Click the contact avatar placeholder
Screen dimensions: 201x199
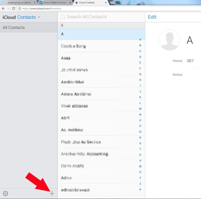[170, 40]
